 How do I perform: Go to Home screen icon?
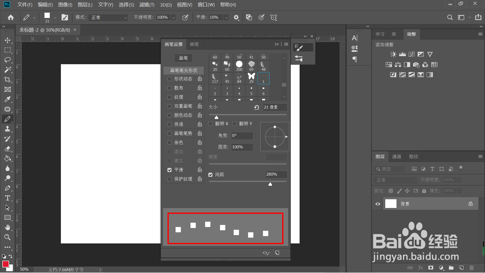pyautogui.click(x=11, y=17)
